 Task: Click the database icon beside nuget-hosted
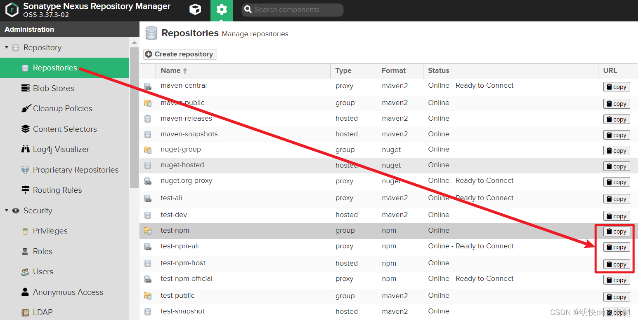click(x=147, y=166)
